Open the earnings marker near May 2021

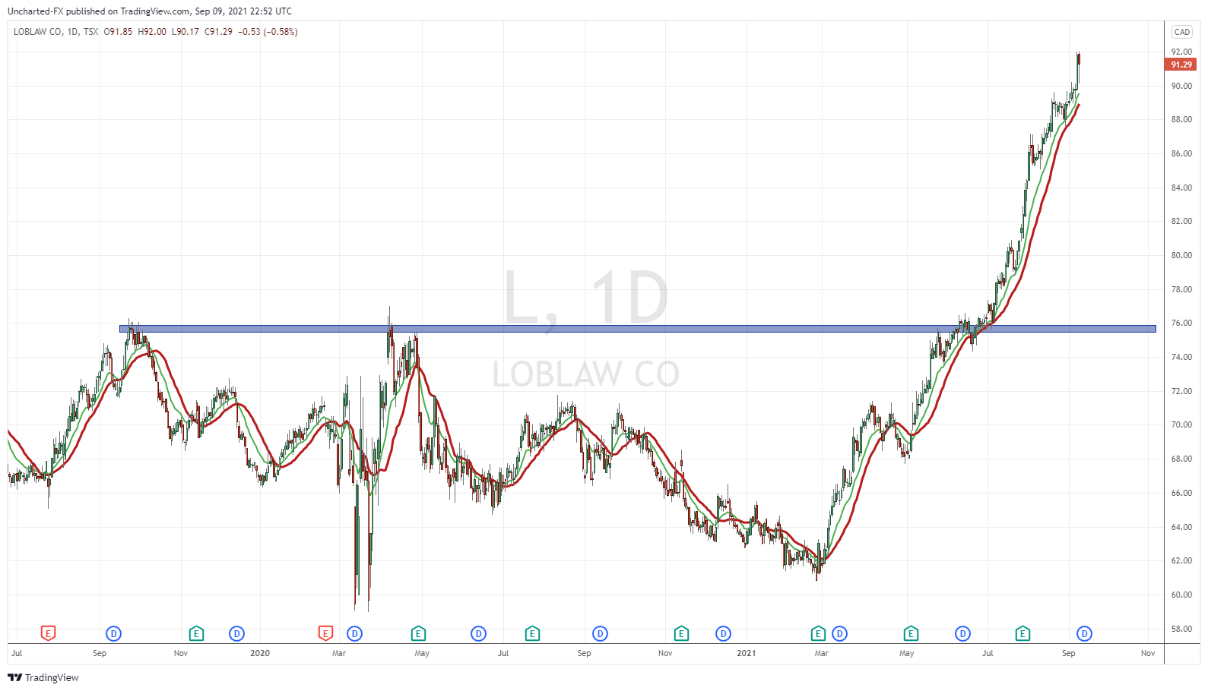coord(911,633)
